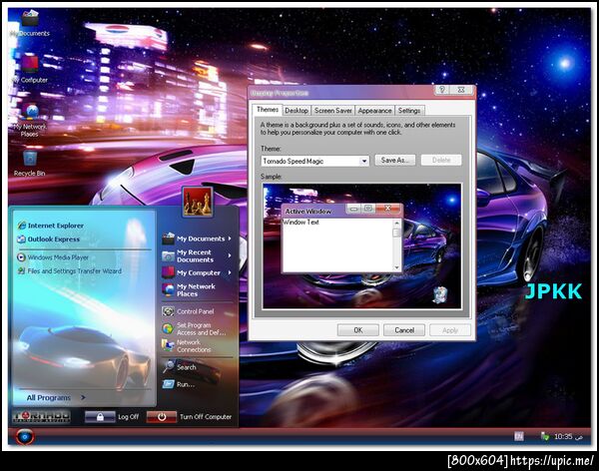
Task: Open the Theme dropdown list
Action: [364, 161]
